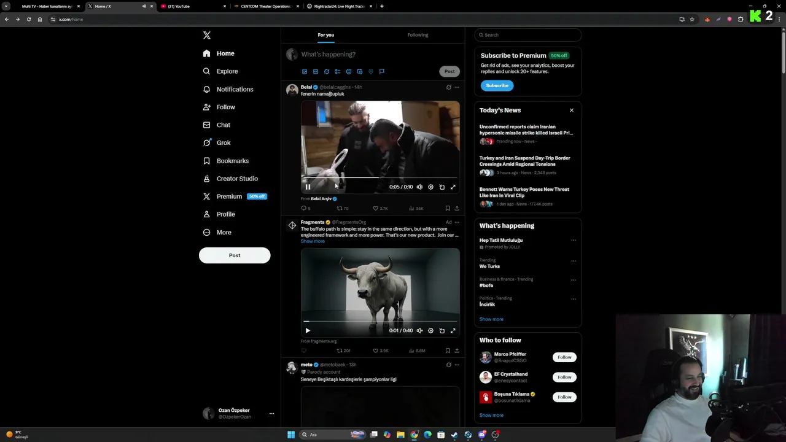Fullscreen the Fragments bull video

453,330
